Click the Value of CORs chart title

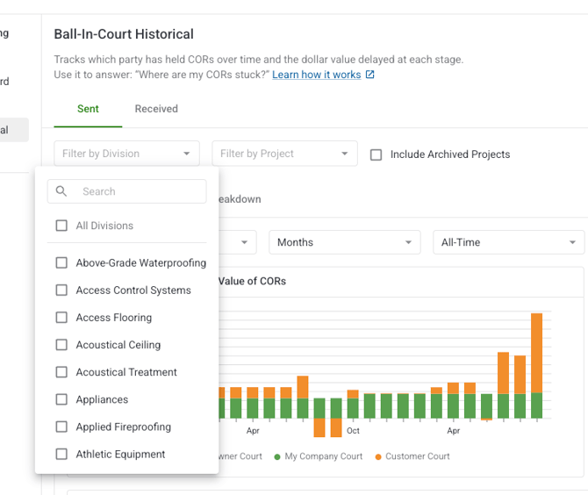pos(253,281)
